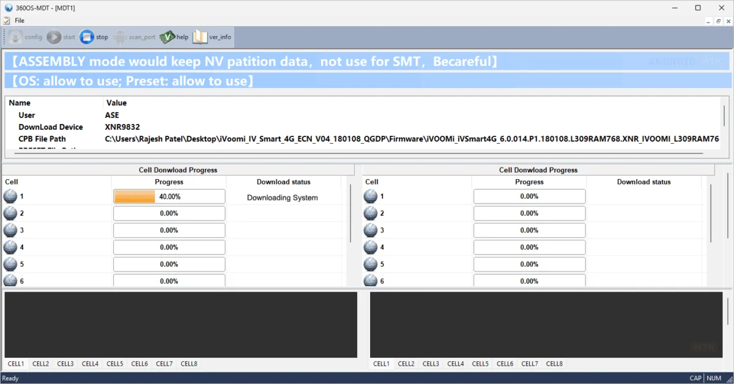This screenshot has width=734, height=384.
Task: Select cell 1 globe icon in left panel
Action: (10, 196)
